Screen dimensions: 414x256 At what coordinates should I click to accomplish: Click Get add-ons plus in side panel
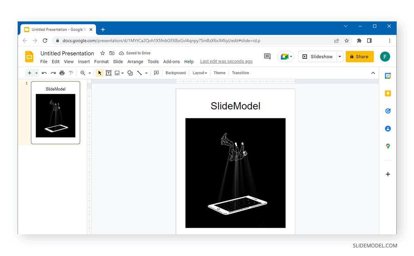(x=388, y=174)
